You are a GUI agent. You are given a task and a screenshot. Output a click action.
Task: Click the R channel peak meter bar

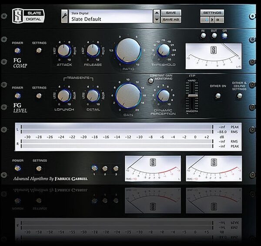pyautogui.click(x=117, y=146)
